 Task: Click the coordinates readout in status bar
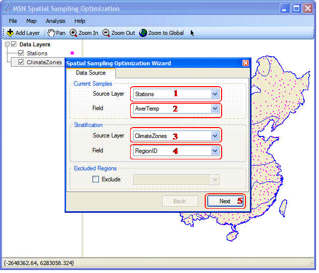coord(39,263)
